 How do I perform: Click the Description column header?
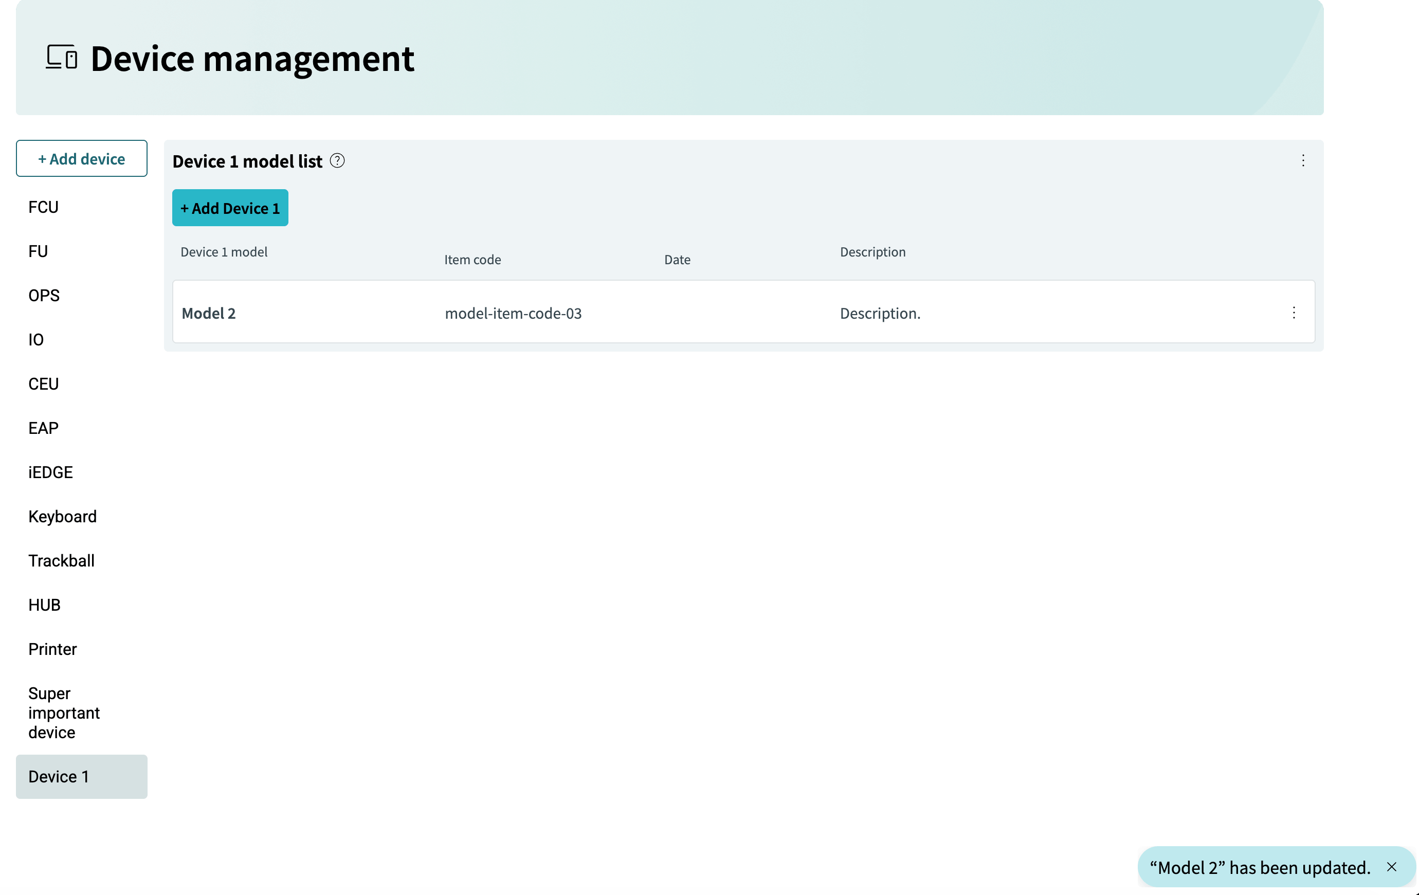point(872,251)
